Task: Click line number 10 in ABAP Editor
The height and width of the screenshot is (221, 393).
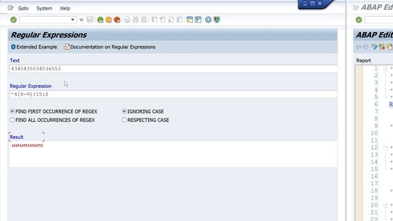Action: pyautogui.click(x=374, y=133)
